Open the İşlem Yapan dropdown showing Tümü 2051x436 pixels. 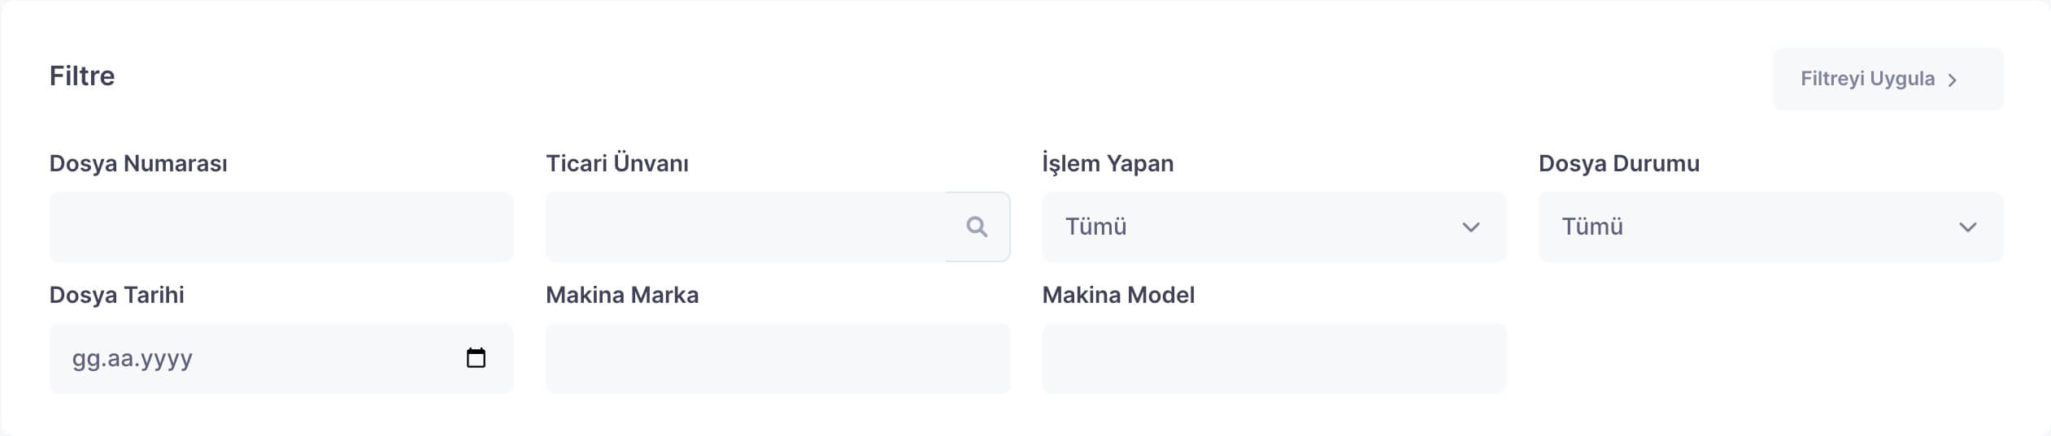(x=1252, y=227)
